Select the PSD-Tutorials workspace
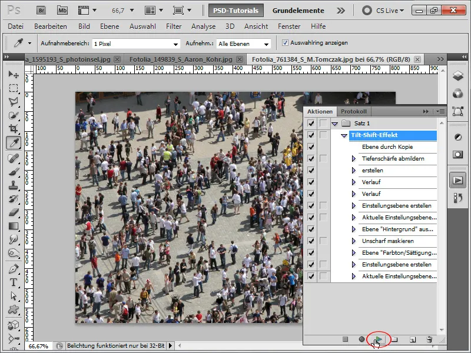 236,11
